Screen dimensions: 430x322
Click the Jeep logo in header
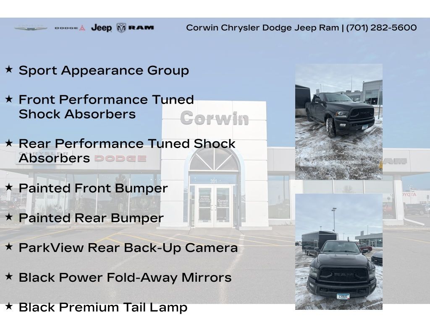point(101,28)
